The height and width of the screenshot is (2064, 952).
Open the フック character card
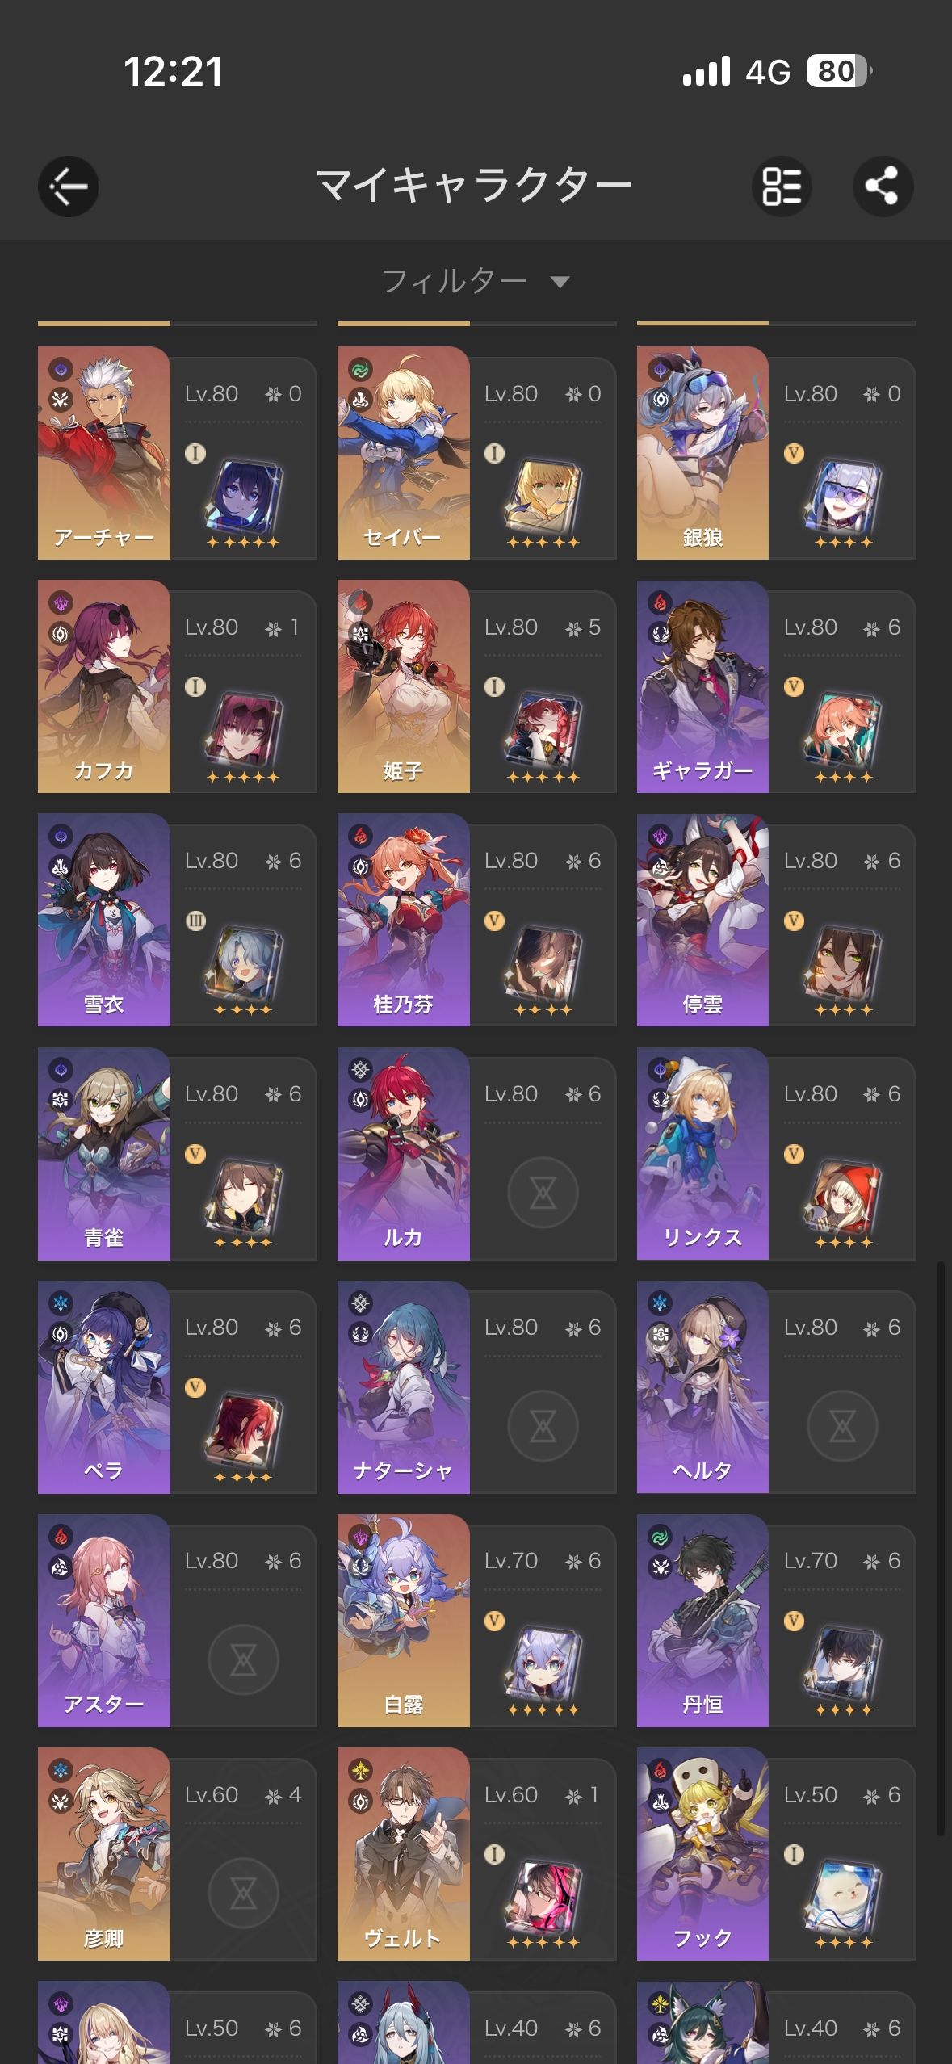tap(776, 1854)
